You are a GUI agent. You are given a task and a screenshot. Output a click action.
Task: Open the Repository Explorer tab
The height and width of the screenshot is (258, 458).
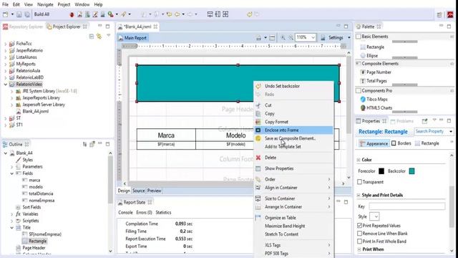pyautogui.click(x=23, y=27)
